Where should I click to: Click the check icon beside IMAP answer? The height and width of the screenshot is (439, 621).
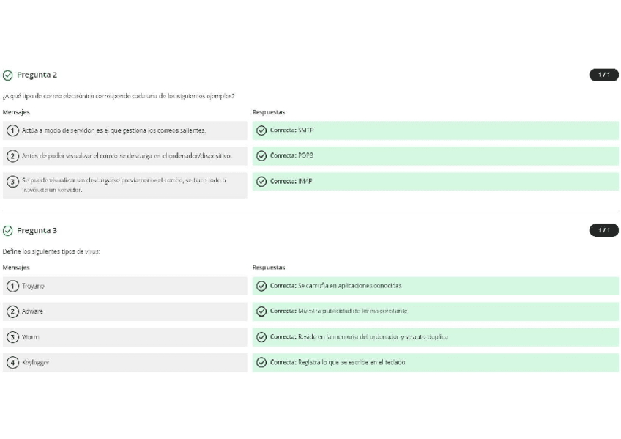pyautogui.click(x=261, y=182)
